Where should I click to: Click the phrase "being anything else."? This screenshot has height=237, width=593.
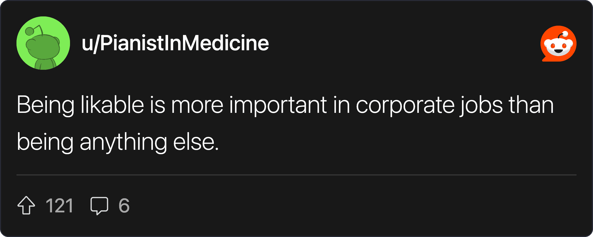point(118,142)
